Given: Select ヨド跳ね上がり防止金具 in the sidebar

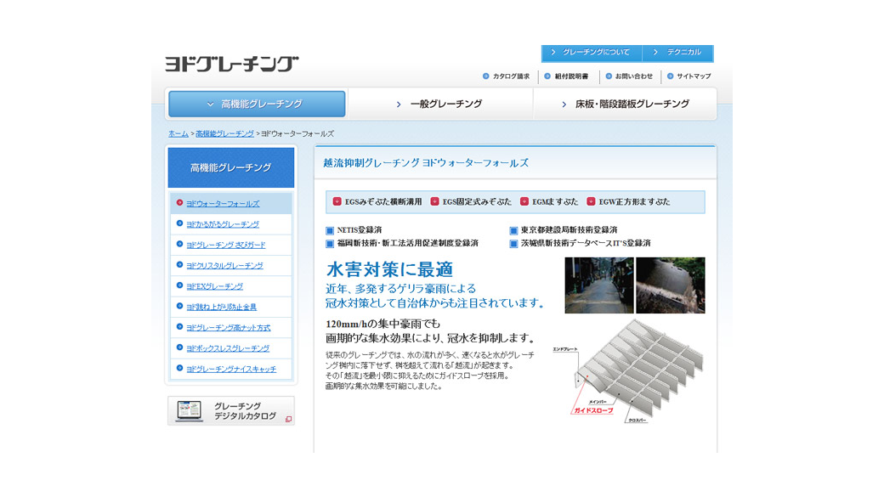Looking at the screenshot, I should [223, 307].
